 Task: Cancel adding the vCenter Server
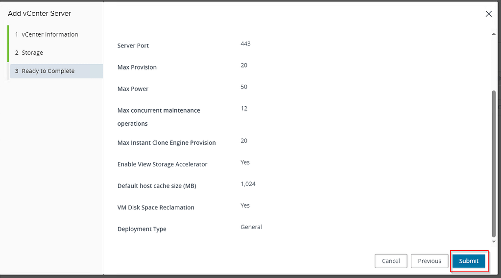[x=391, y=261]
